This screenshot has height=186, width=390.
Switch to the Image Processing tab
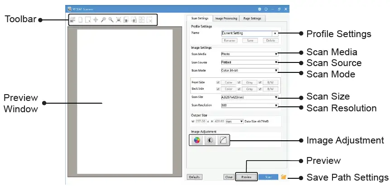click(x=226, y=19)
